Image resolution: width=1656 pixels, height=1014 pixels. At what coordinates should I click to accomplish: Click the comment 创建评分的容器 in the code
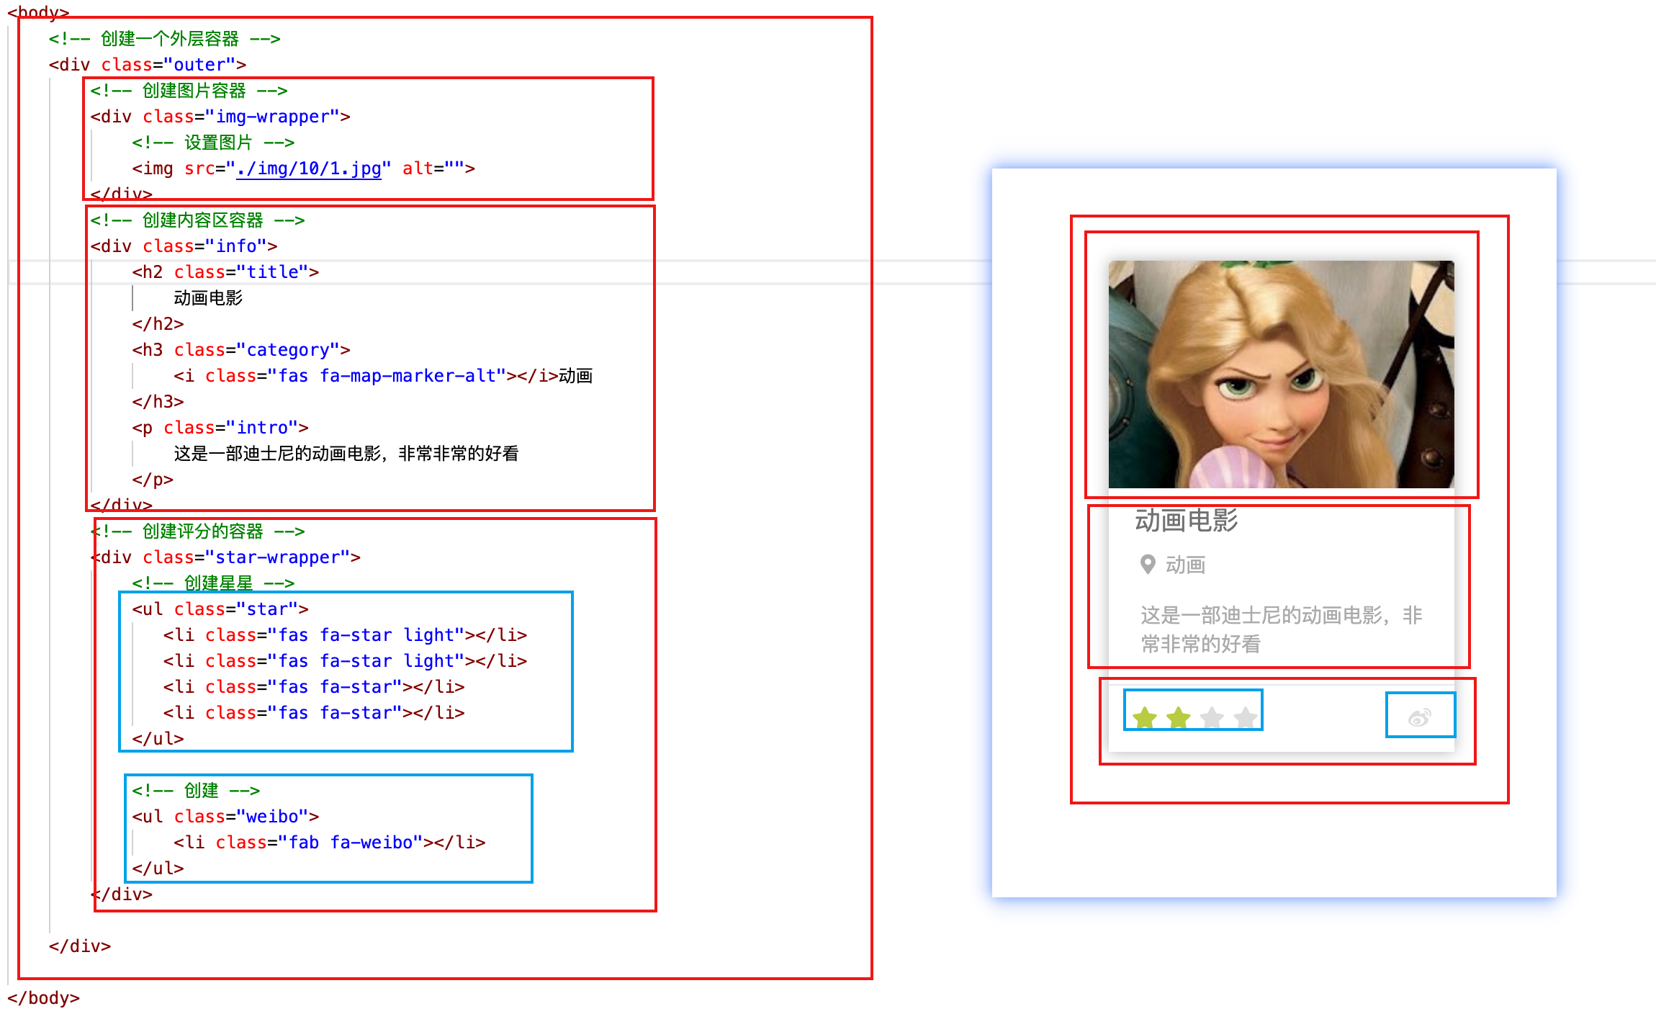197,531
